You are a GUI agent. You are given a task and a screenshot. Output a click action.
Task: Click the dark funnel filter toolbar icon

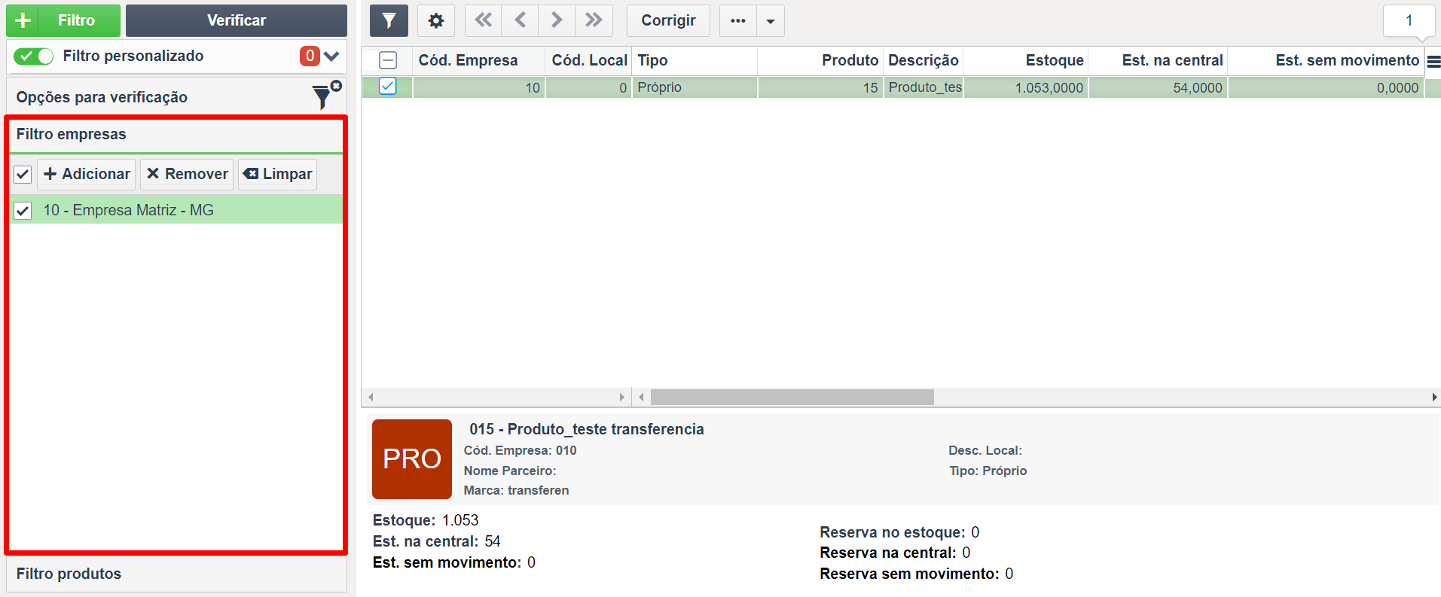click(x=389, y=20)
